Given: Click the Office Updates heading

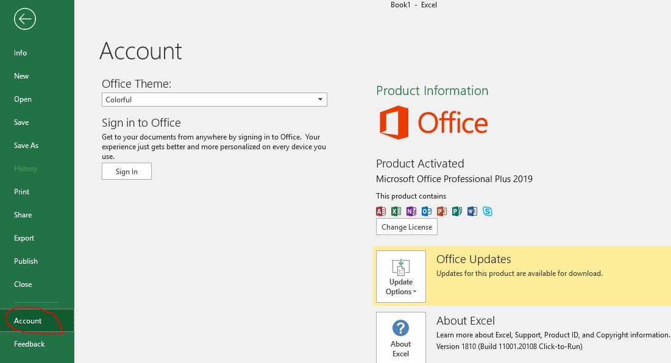Looking at the screenshot, I should click(474, 259).
